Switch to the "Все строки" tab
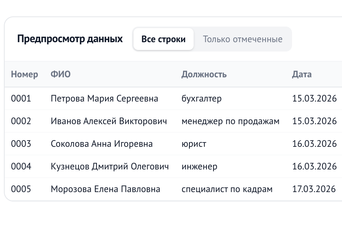This screenshot has width=342, height=228. tap(163, 39)
